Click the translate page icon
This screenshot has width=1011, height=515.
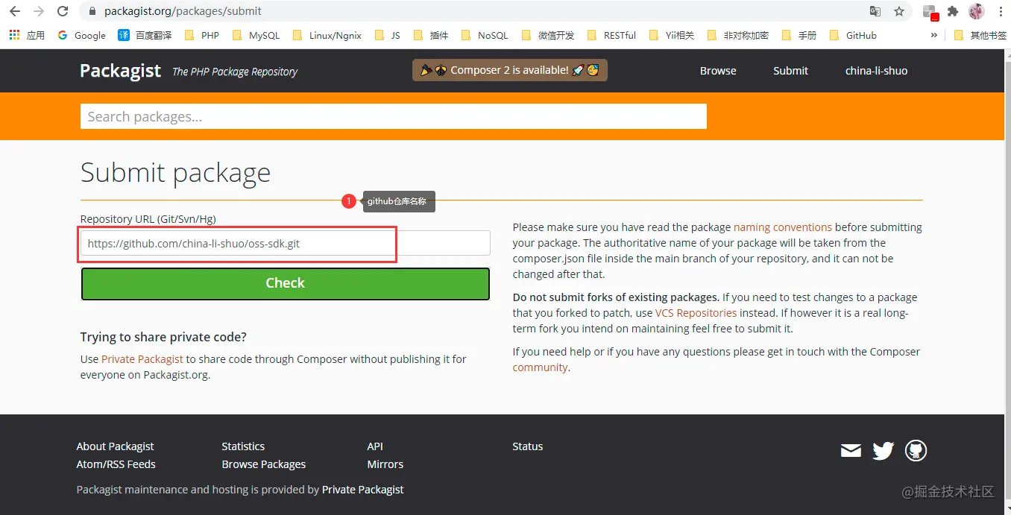875,11
